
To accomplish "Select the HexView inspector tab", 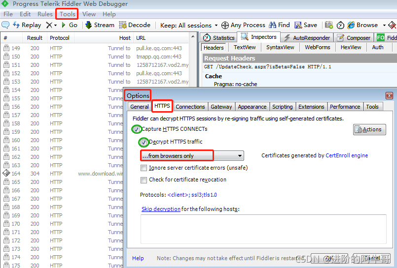I will tap(351, 47).
